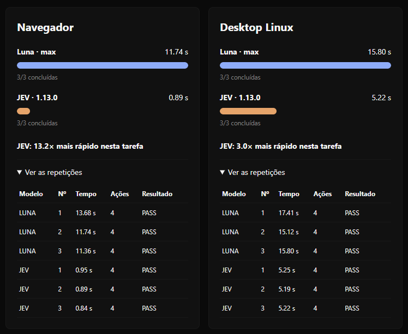Click the 5.25 s time cell

(287, 270)
